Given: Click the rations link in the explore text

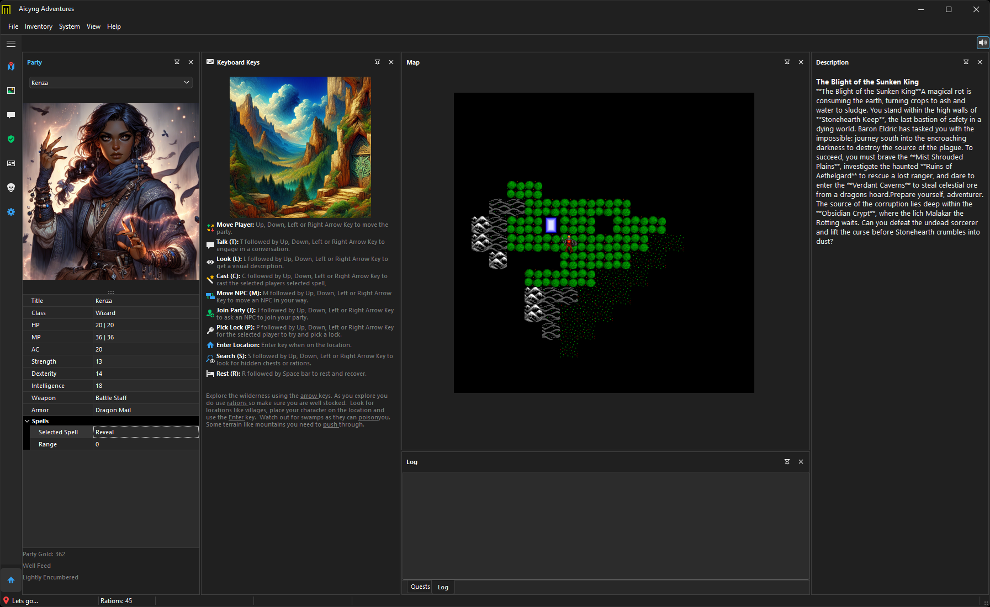Looking at the screenshot, I should [237, 403].
